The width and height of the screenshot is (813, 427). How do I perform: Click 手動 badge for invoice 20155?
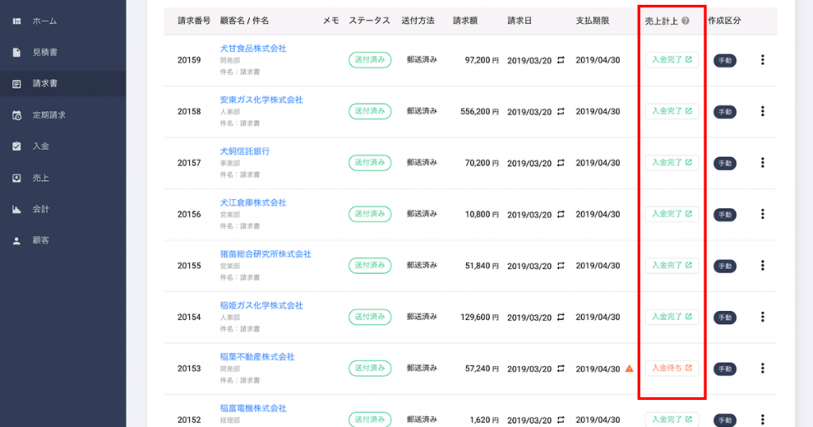[725, 265]
